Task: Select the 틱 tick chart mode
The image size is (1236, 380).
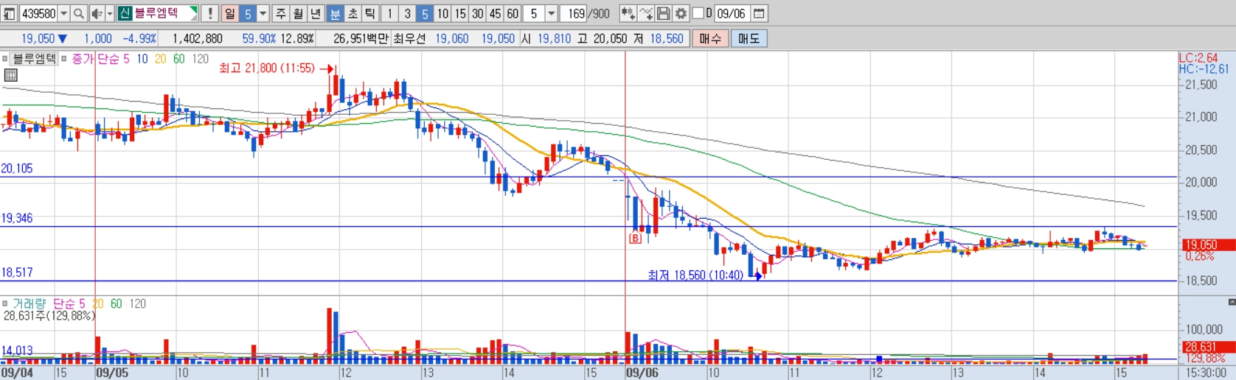Action: click(369, 14)
